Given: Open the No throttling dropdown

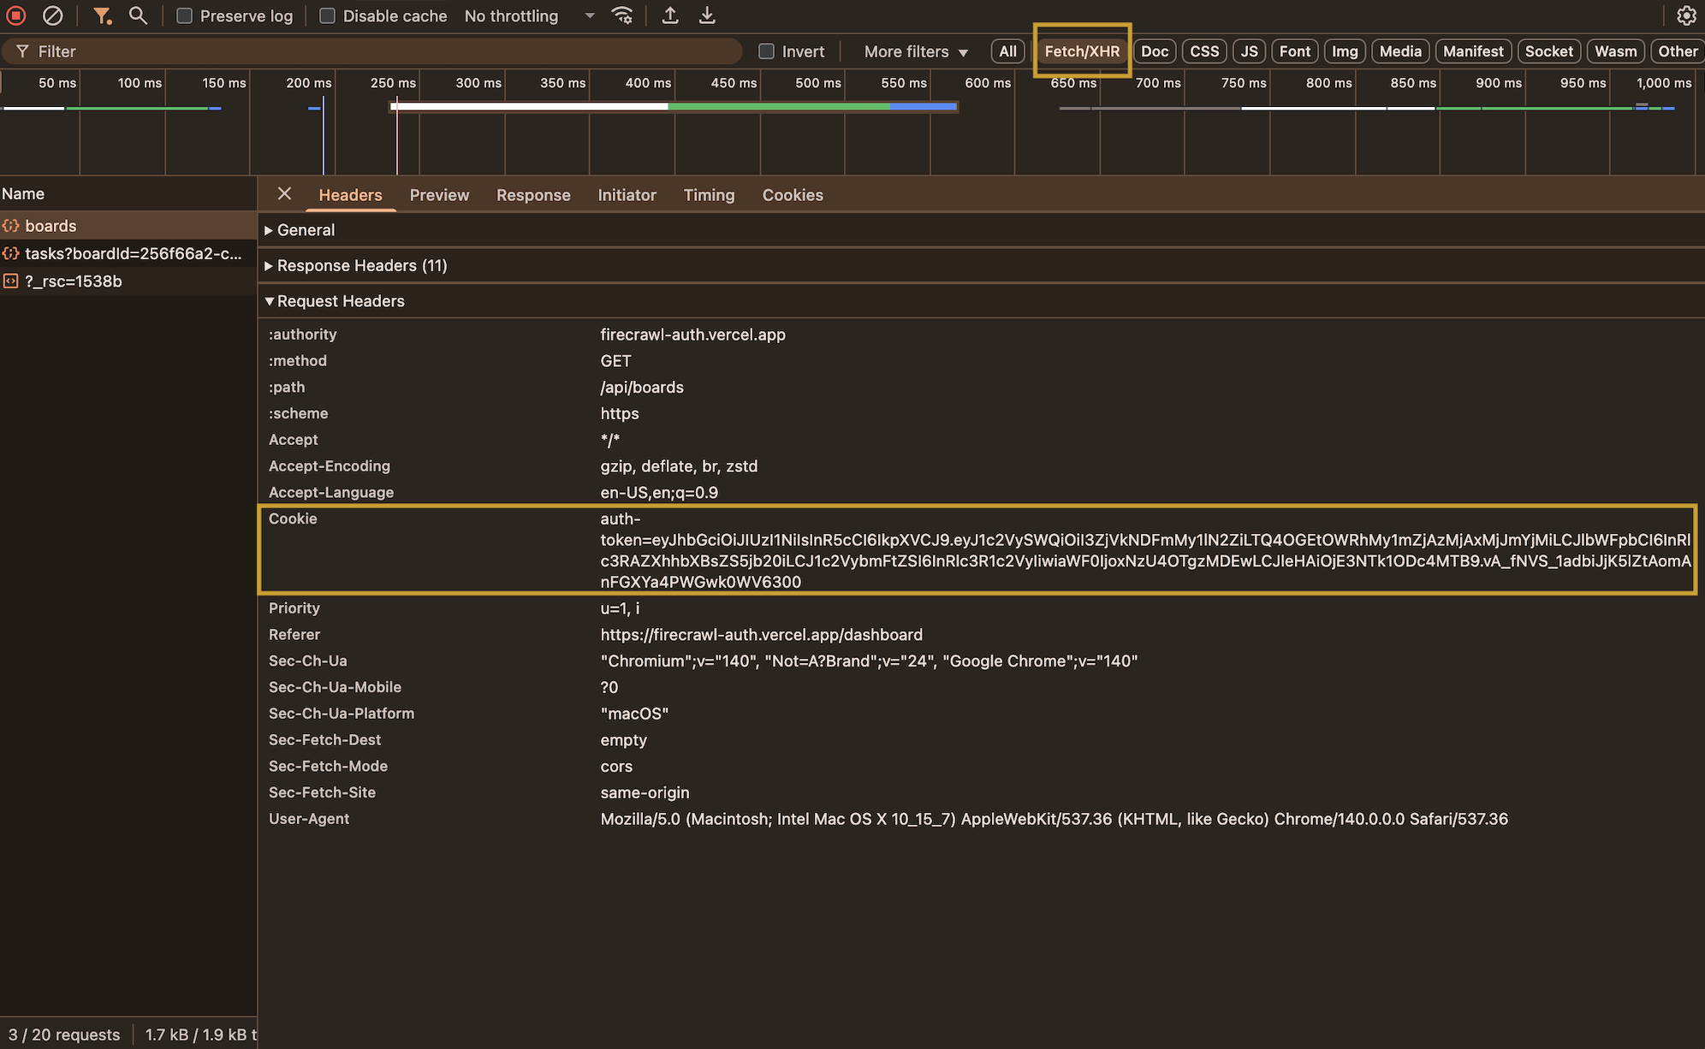Looking at the screenshot, I should [526, 15].
